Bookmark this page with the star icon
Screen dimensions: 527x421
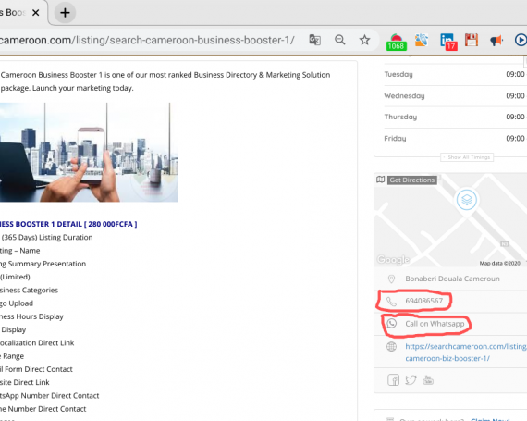click(364, 40)
